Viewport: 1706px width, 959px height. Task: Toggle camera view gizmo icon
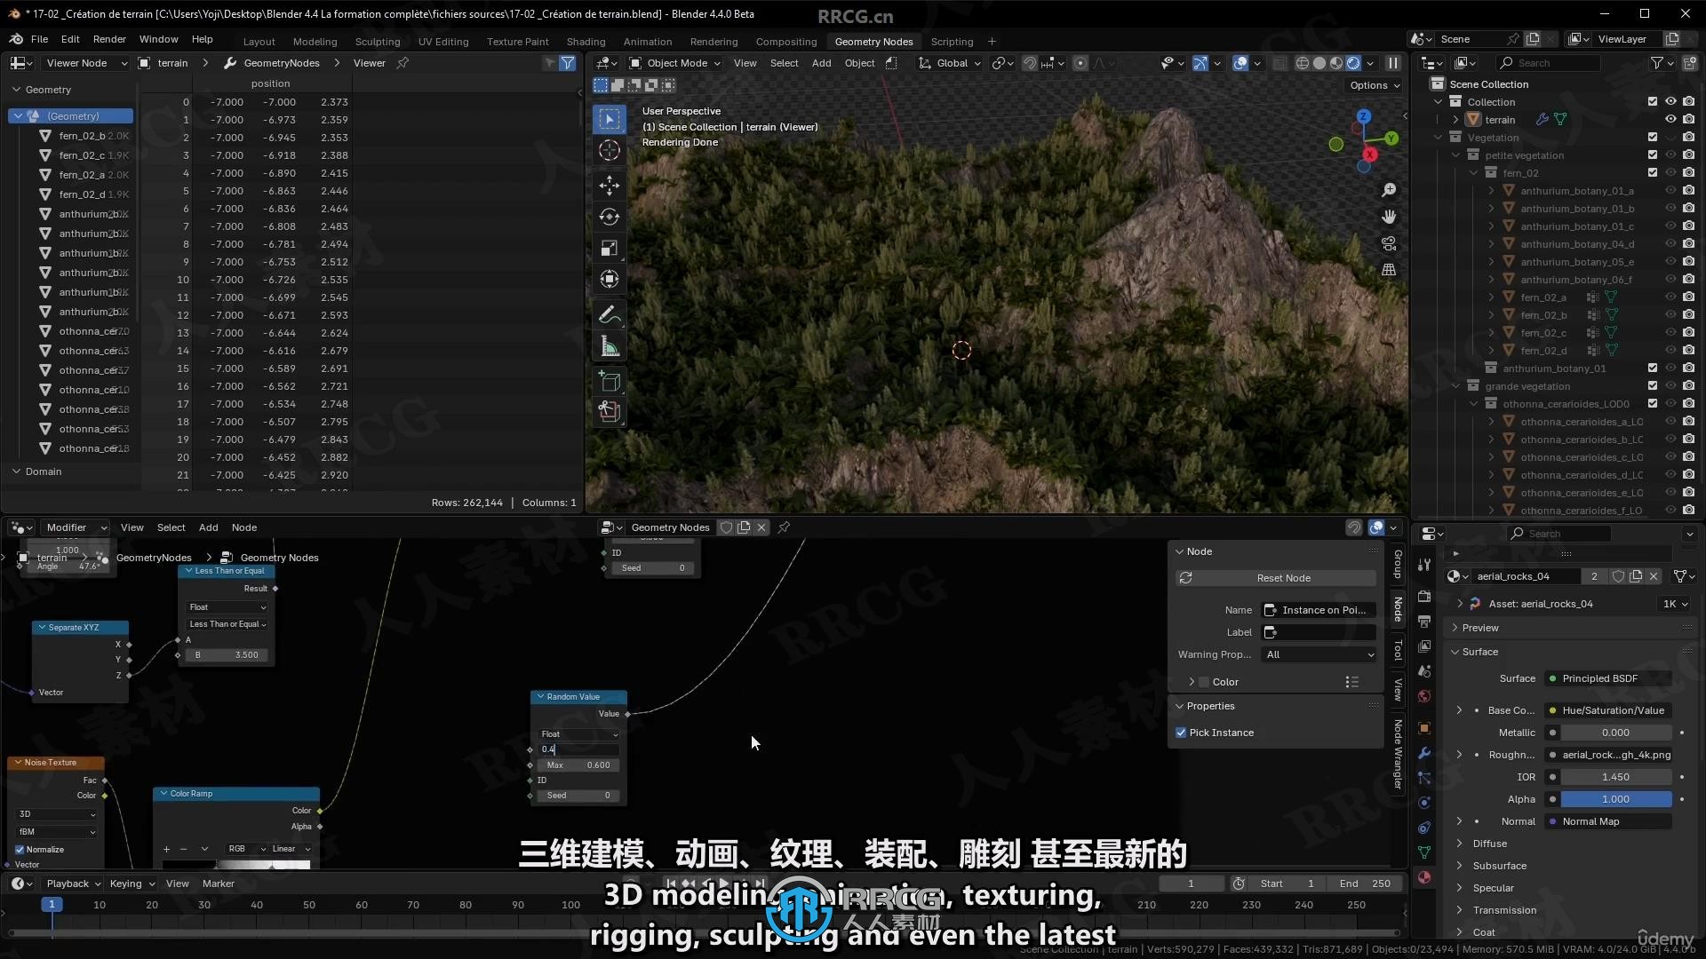1389,243
